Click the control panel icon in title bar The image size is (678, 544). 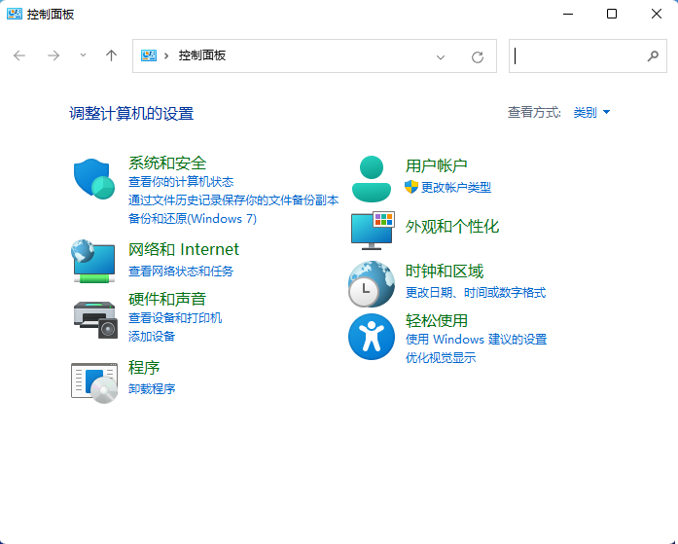15,14
